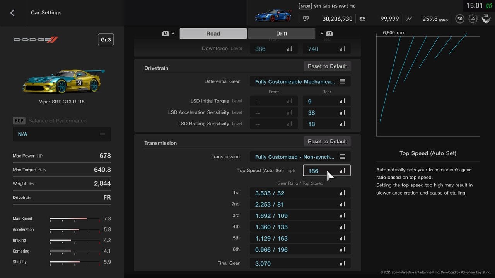This screenshot has height=278, width=495.
Task: Adjust rear Downforce value 740
Action: 327,49
